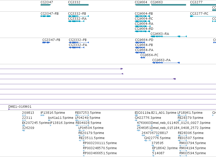
Task: Click transcript CG3332-RA label
Action: [77, 19]
